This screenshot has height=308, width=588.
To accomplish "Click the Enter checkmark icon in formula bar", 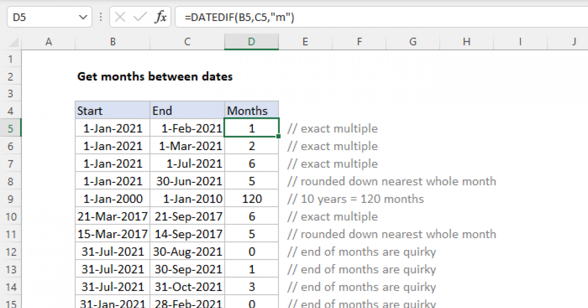I will coord(140,18).
